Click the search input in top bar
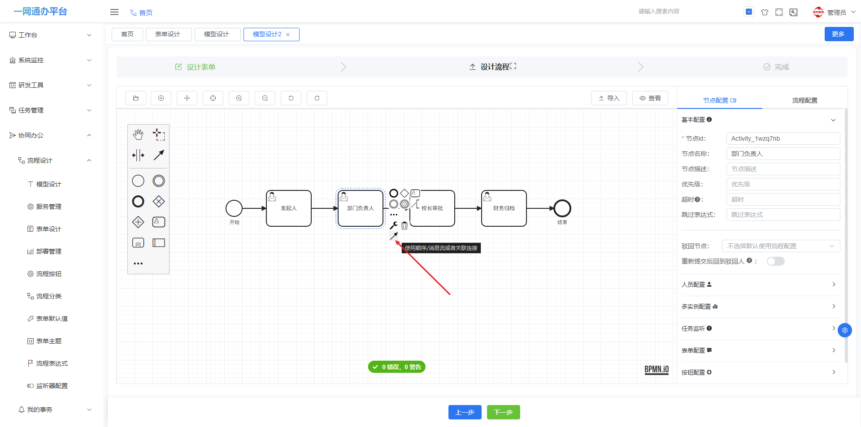 tap(685, 12)
